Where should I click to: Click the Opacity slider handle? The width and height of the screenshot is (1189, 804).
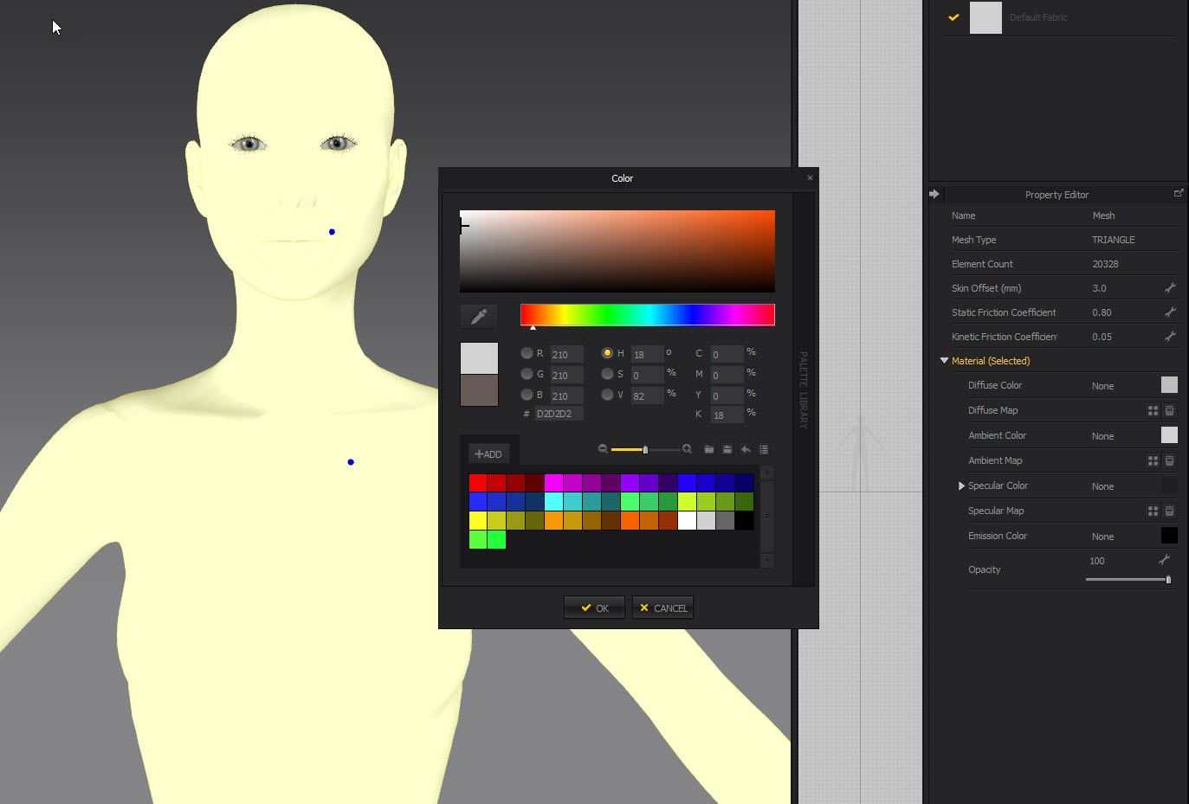[1168, 580]
